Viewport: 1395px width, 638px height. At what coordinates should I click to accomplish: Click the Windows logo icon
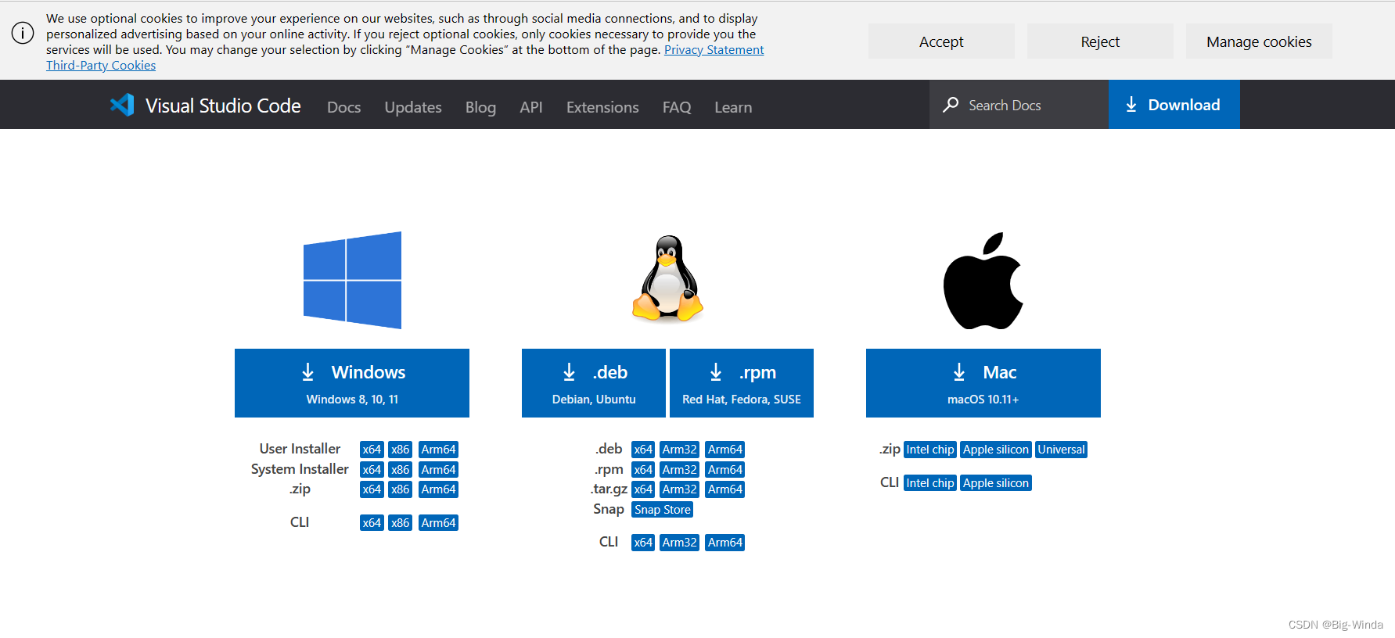tap(352, 280)
